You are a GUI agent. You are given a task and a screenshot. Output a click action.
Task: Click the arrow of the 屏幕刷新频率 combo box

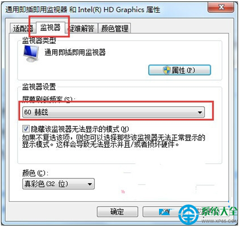(200, 113)
